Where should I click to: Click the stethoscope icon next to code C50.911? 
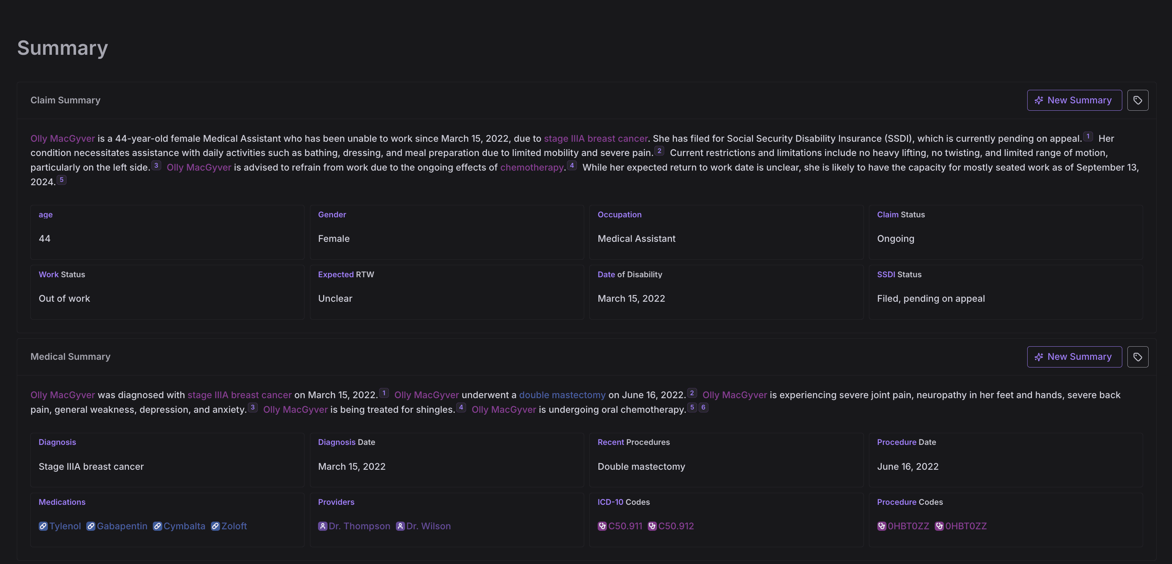coord(602,526)
